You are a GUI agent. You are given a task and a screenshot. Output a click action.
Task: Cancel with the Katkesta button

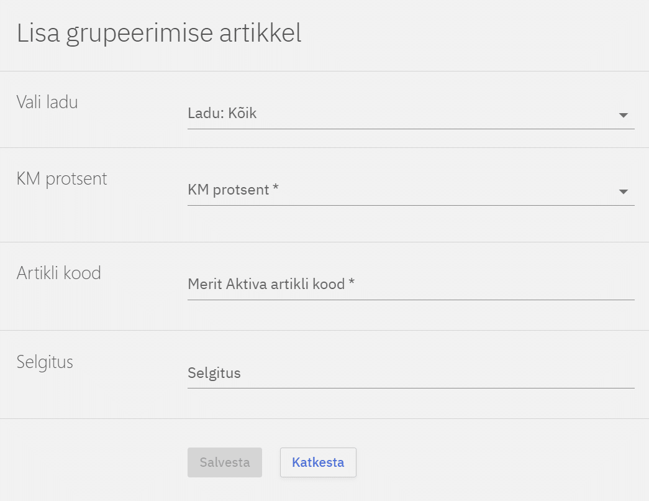[318, 462]
